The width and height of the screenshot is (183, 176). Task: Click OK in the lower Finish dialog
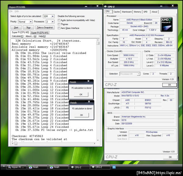(x=81, y=115)
